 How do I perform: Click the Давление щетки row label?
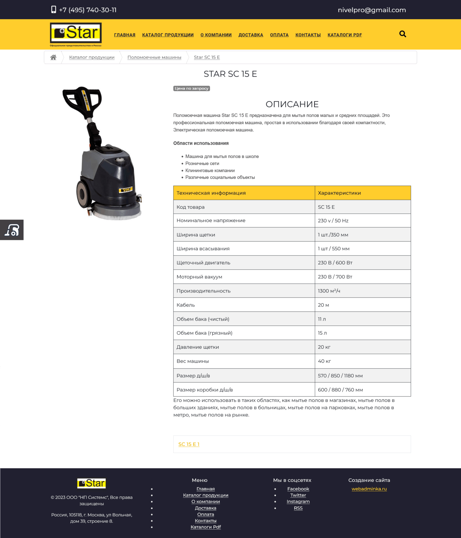(198, 347)
